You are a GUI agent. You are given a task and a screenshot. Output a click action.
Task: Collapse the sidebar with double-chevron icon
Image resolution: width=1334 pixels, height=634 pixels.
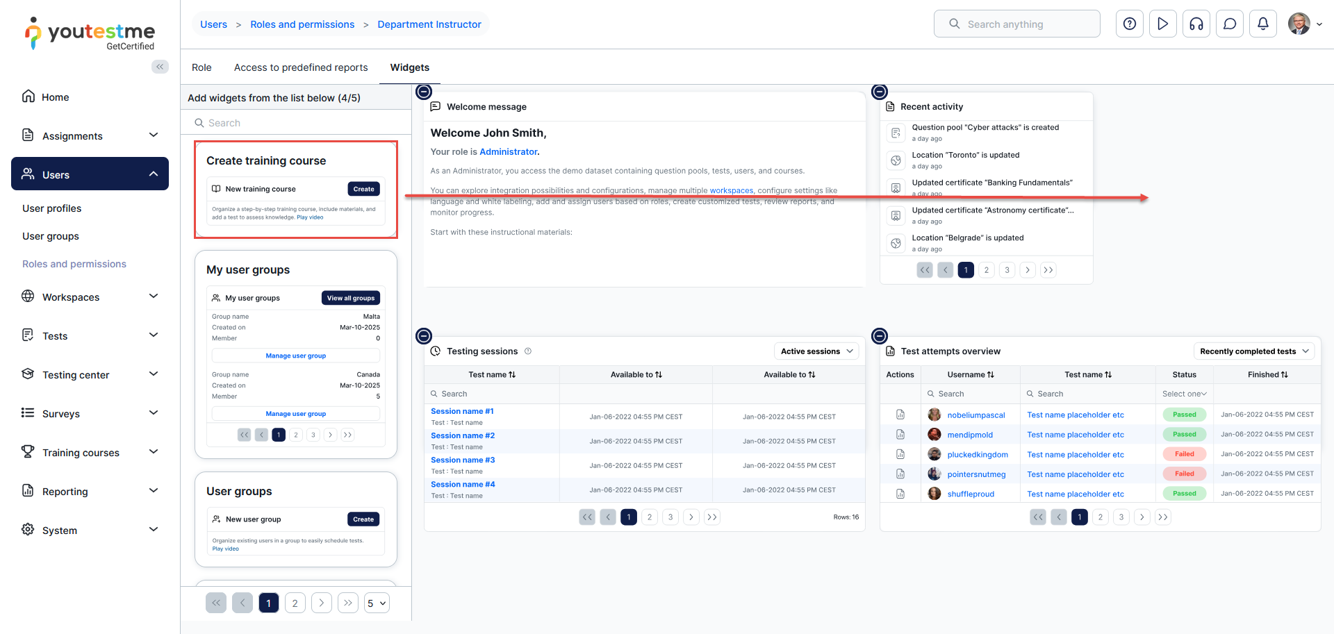tap(160, 67)
